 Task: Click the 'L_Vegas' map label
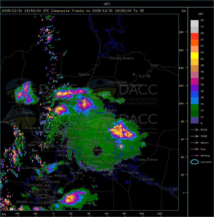coord(30,145)
